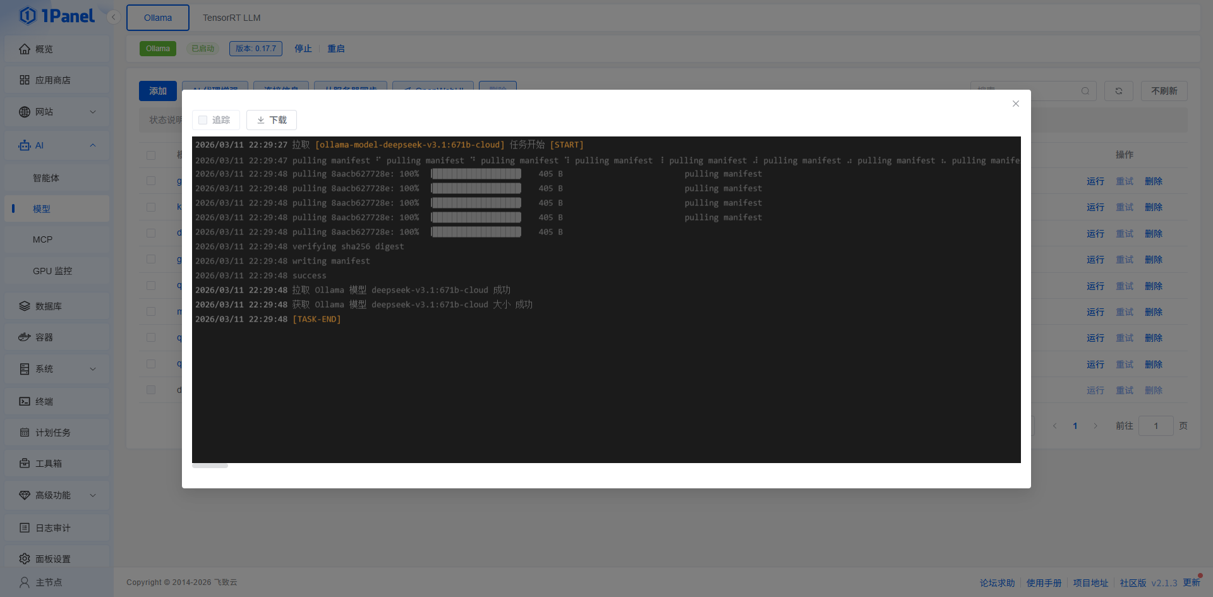
Task: Click the 添加 button
Action: [x=158, y=91]
